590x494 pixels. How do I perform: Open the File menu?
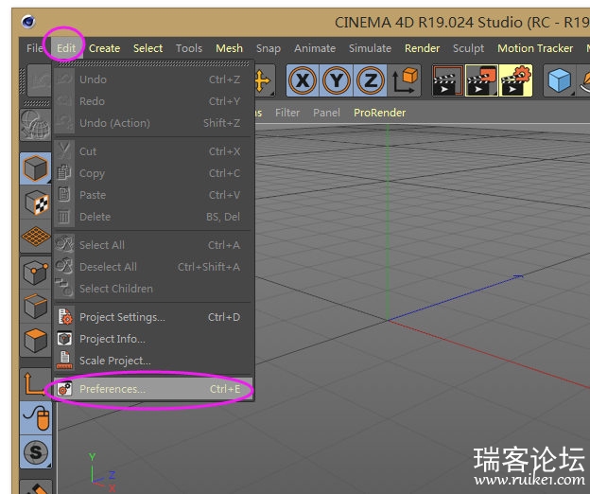coord(35,48)
